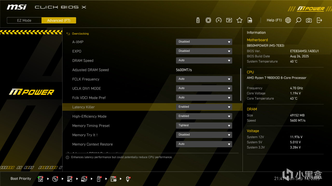This screenshot has width=332, height=186.
Task: Click the settings list scrollbar
Action: [241, 84]
